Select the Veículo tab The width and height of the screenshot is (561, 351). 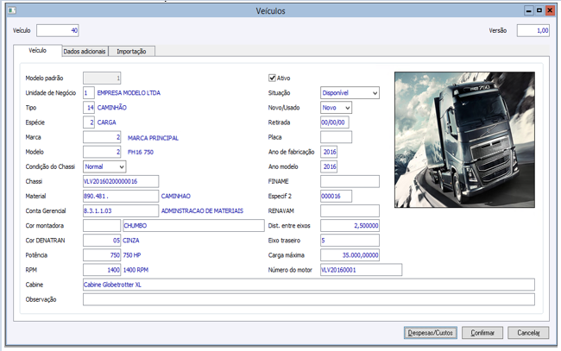pos(38,50)
